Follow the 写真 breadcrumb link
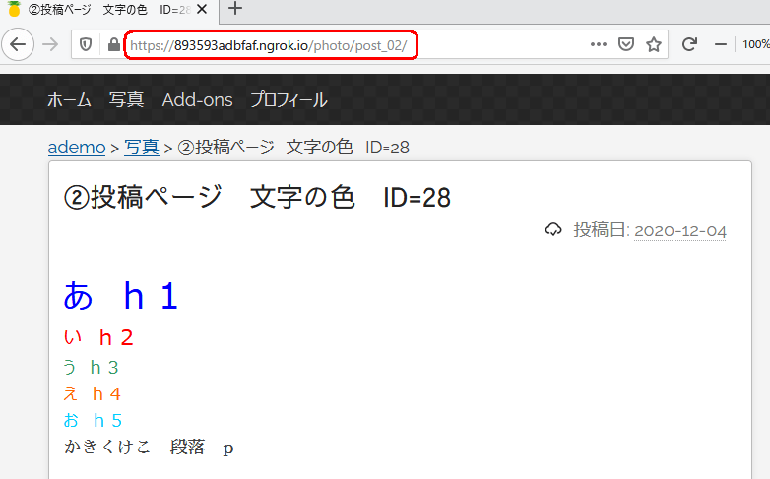This screenshot has height=479, width=770. pos(142,148)
